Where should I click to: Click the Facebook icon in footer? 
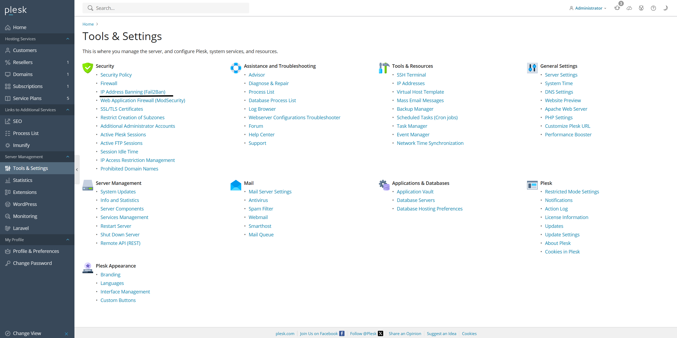pos(342,333)
